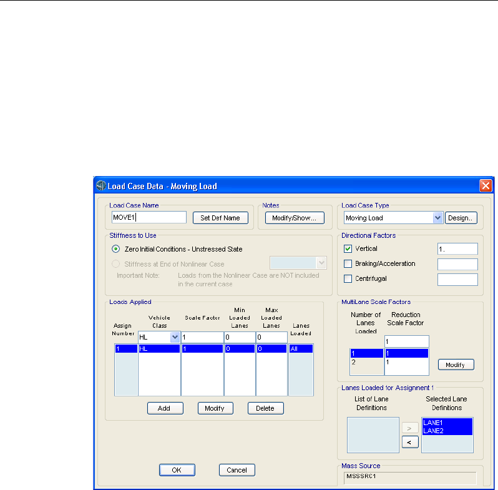Click Add under Loads Applied
The height and width of the screenshot is (490, 498).
tap(165, 408)
